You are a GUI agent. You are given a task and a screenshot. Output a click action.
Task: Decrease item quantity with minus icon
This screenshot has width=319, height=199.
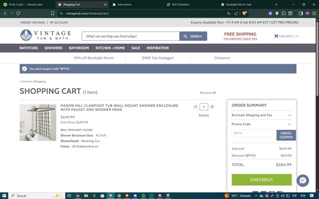(195, 107)
